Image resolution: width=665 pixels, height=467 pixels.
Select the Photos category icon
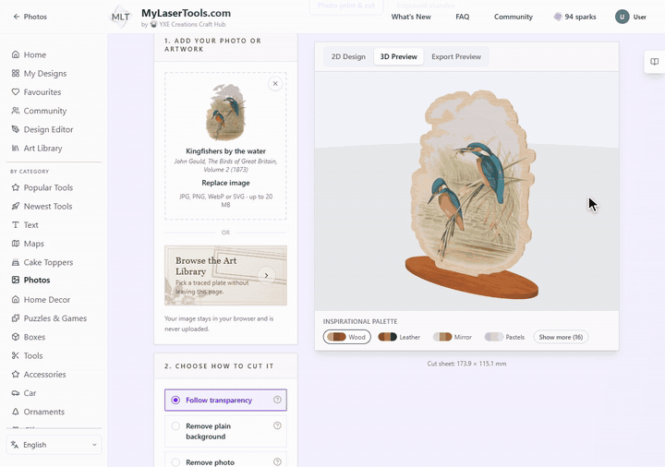pyautogui.click(x=16, y=280)
